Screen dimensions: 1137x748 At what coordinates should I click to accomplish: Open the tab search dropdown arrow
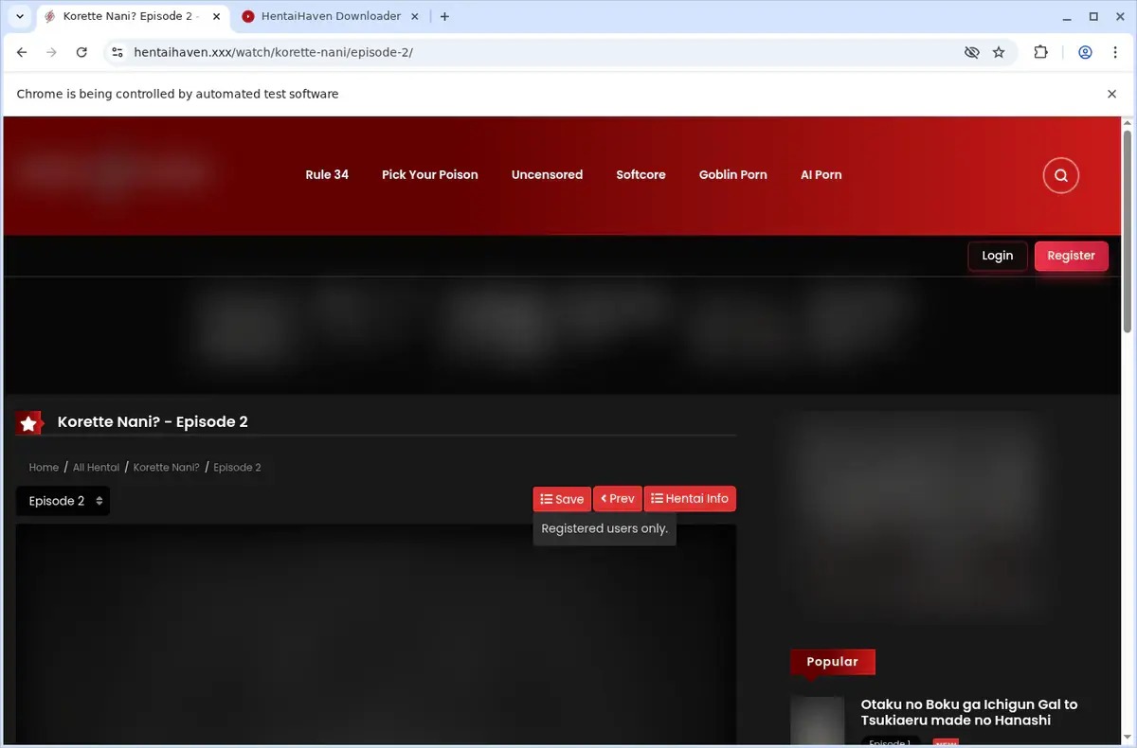pos(20,16)
